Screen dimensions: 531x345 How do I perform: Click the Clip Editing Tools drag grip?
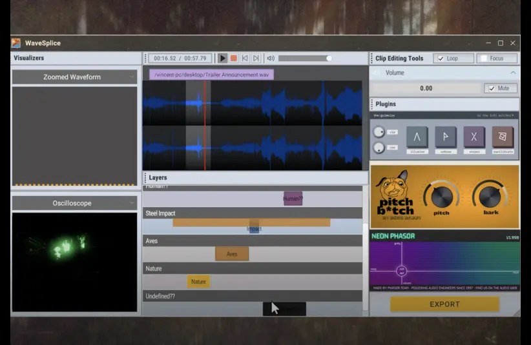(x=372, y=58)
